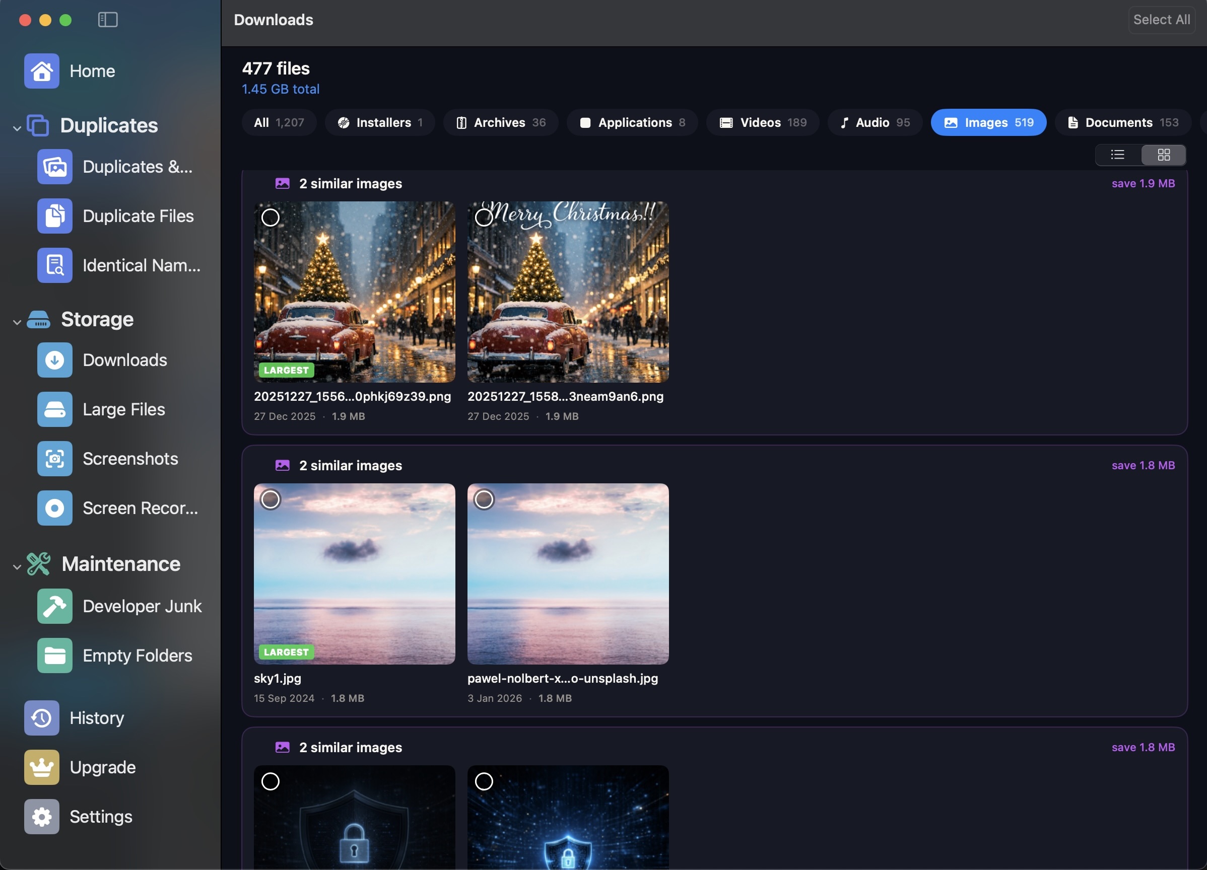This screenshot has height=870, width=1207.
Task: Open the pawel-nolbert unsplash thumbnail
Action: pyautogui.click(x=568, y=574)
